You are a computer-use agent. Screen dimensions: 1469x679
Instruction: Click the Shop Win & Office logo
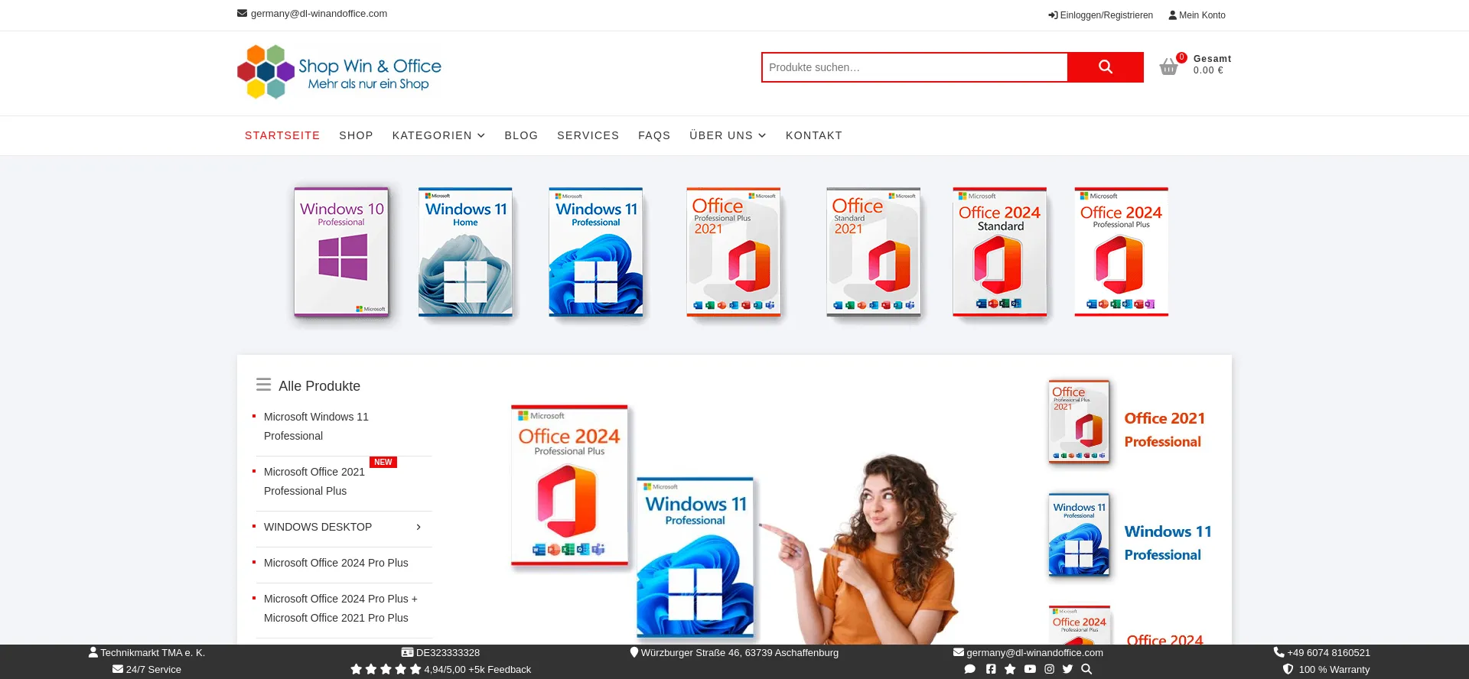pyautogui.click(x=340, y=72)
